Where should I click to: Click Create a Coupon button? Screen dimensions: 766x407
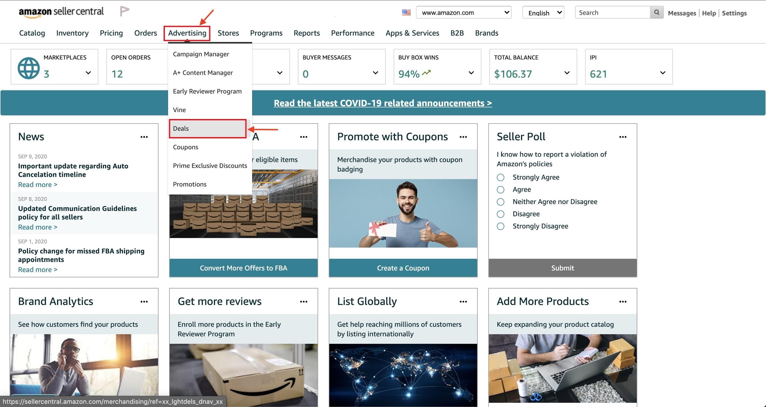click(x=403, y=268)
